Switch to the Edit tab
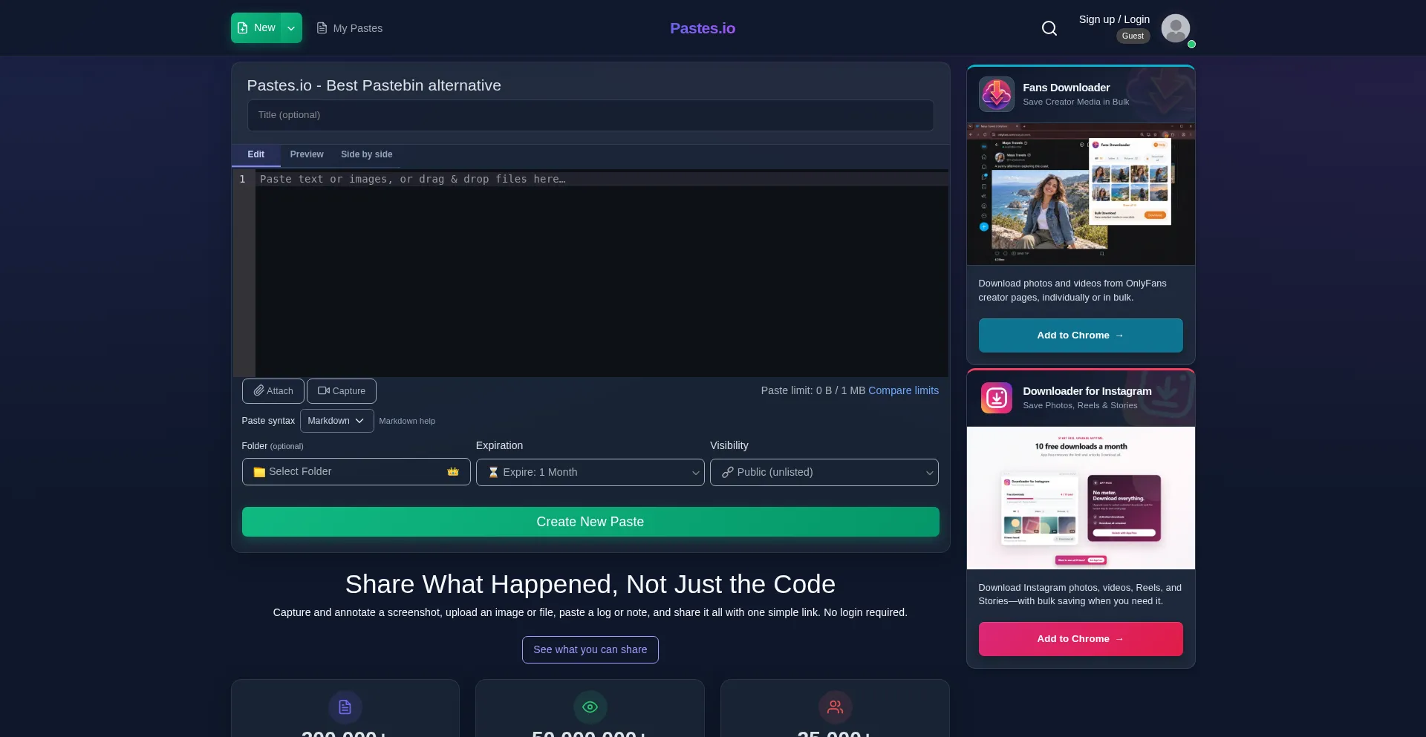This screenshot has height=737, width=1426. [x=255, y=154]
